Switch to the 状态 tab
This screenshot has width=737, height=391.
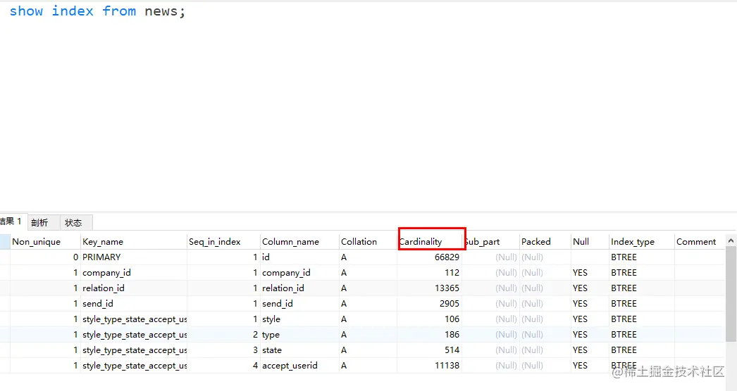[x=75, y=222]
